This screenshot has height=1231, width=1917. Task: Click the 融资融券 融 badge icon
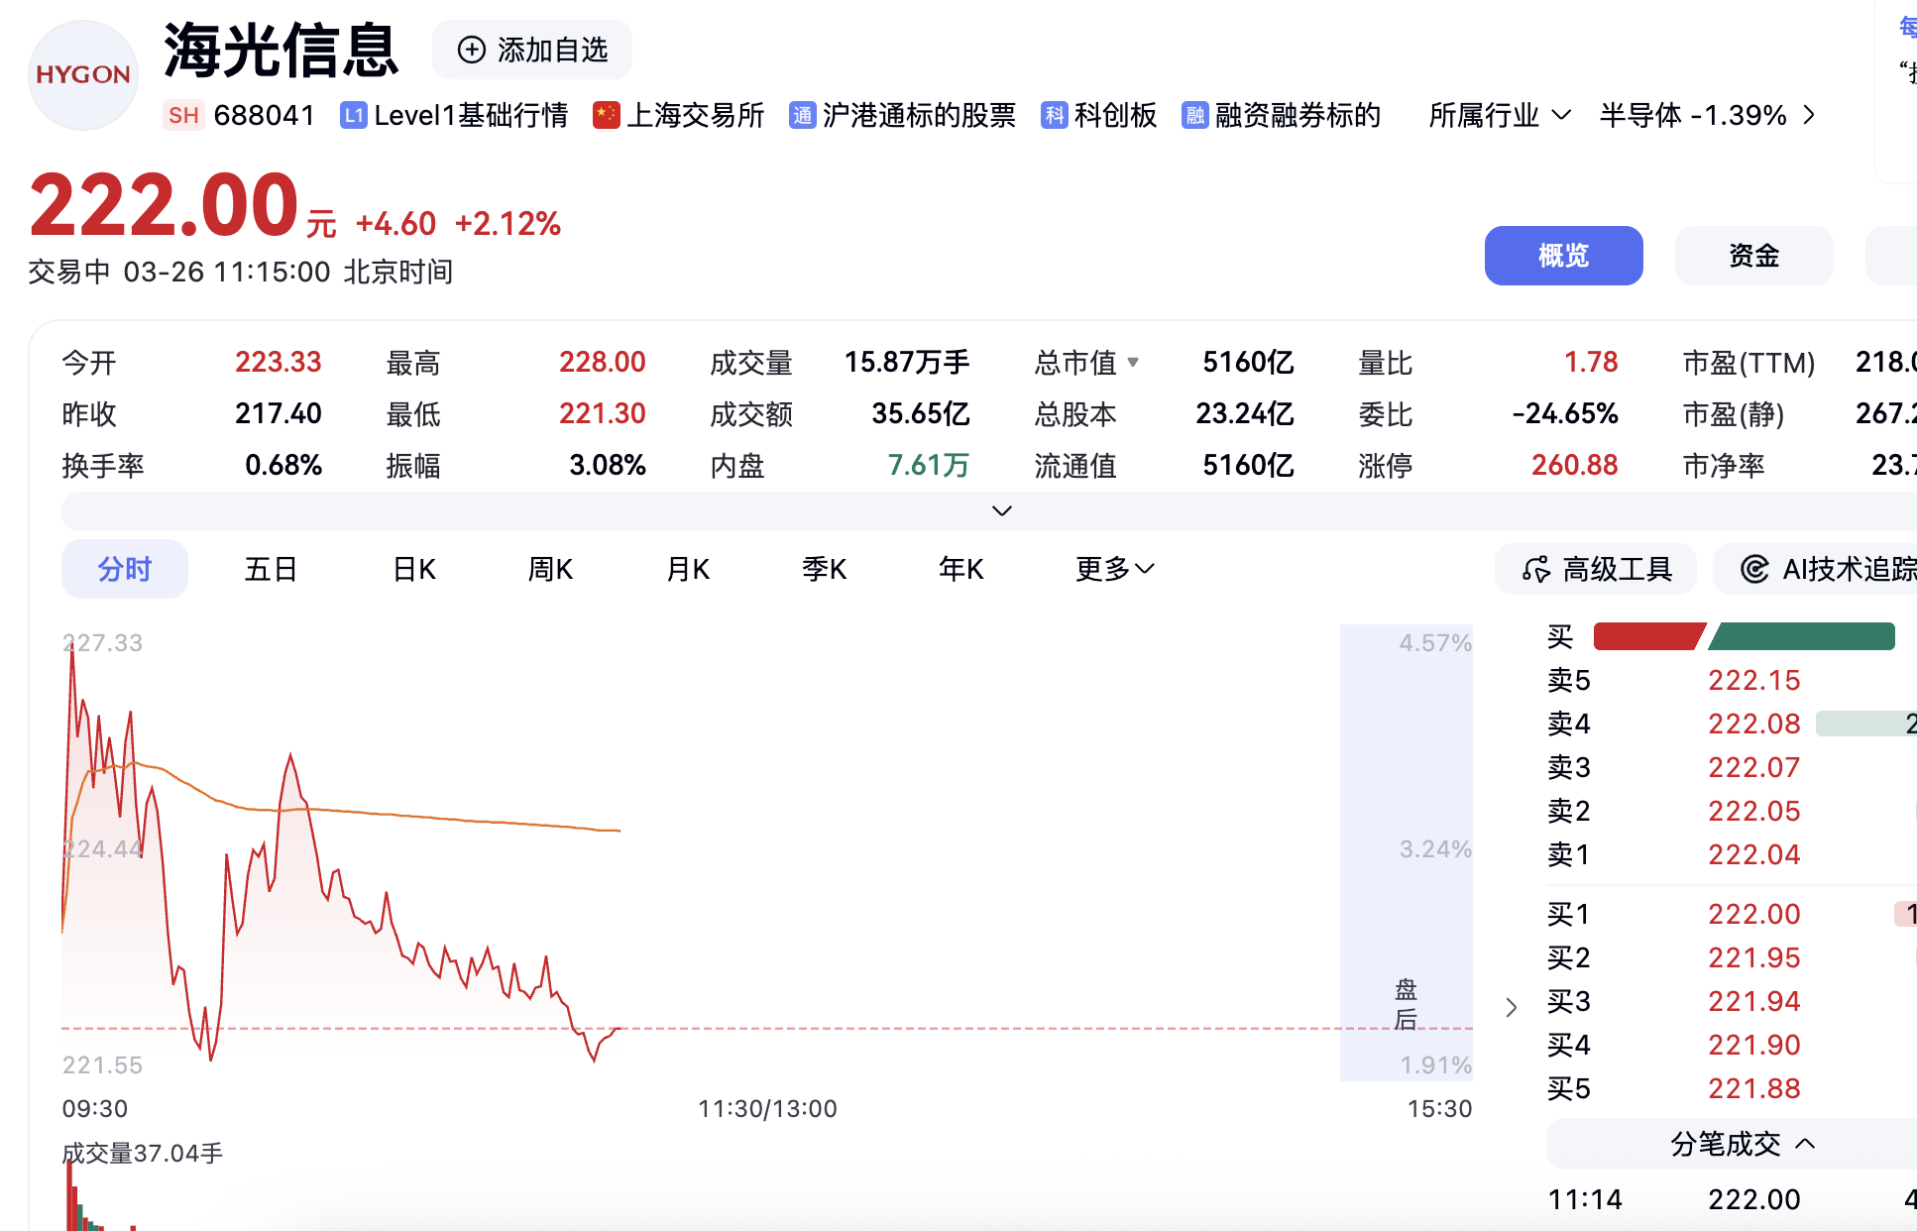[x=1194, y=116]
